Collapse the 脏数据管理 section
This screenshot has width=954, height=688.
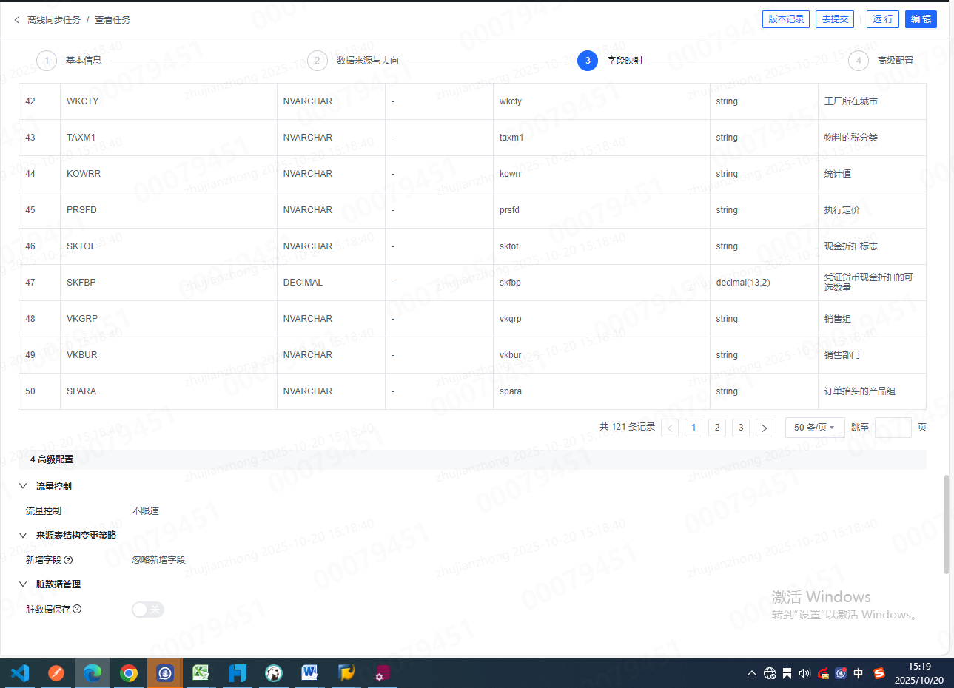pyautogui.click(x=23, y=584)
